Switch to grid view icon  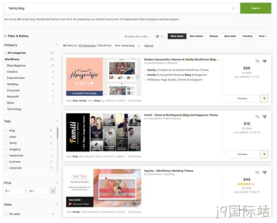pos(162,36)
